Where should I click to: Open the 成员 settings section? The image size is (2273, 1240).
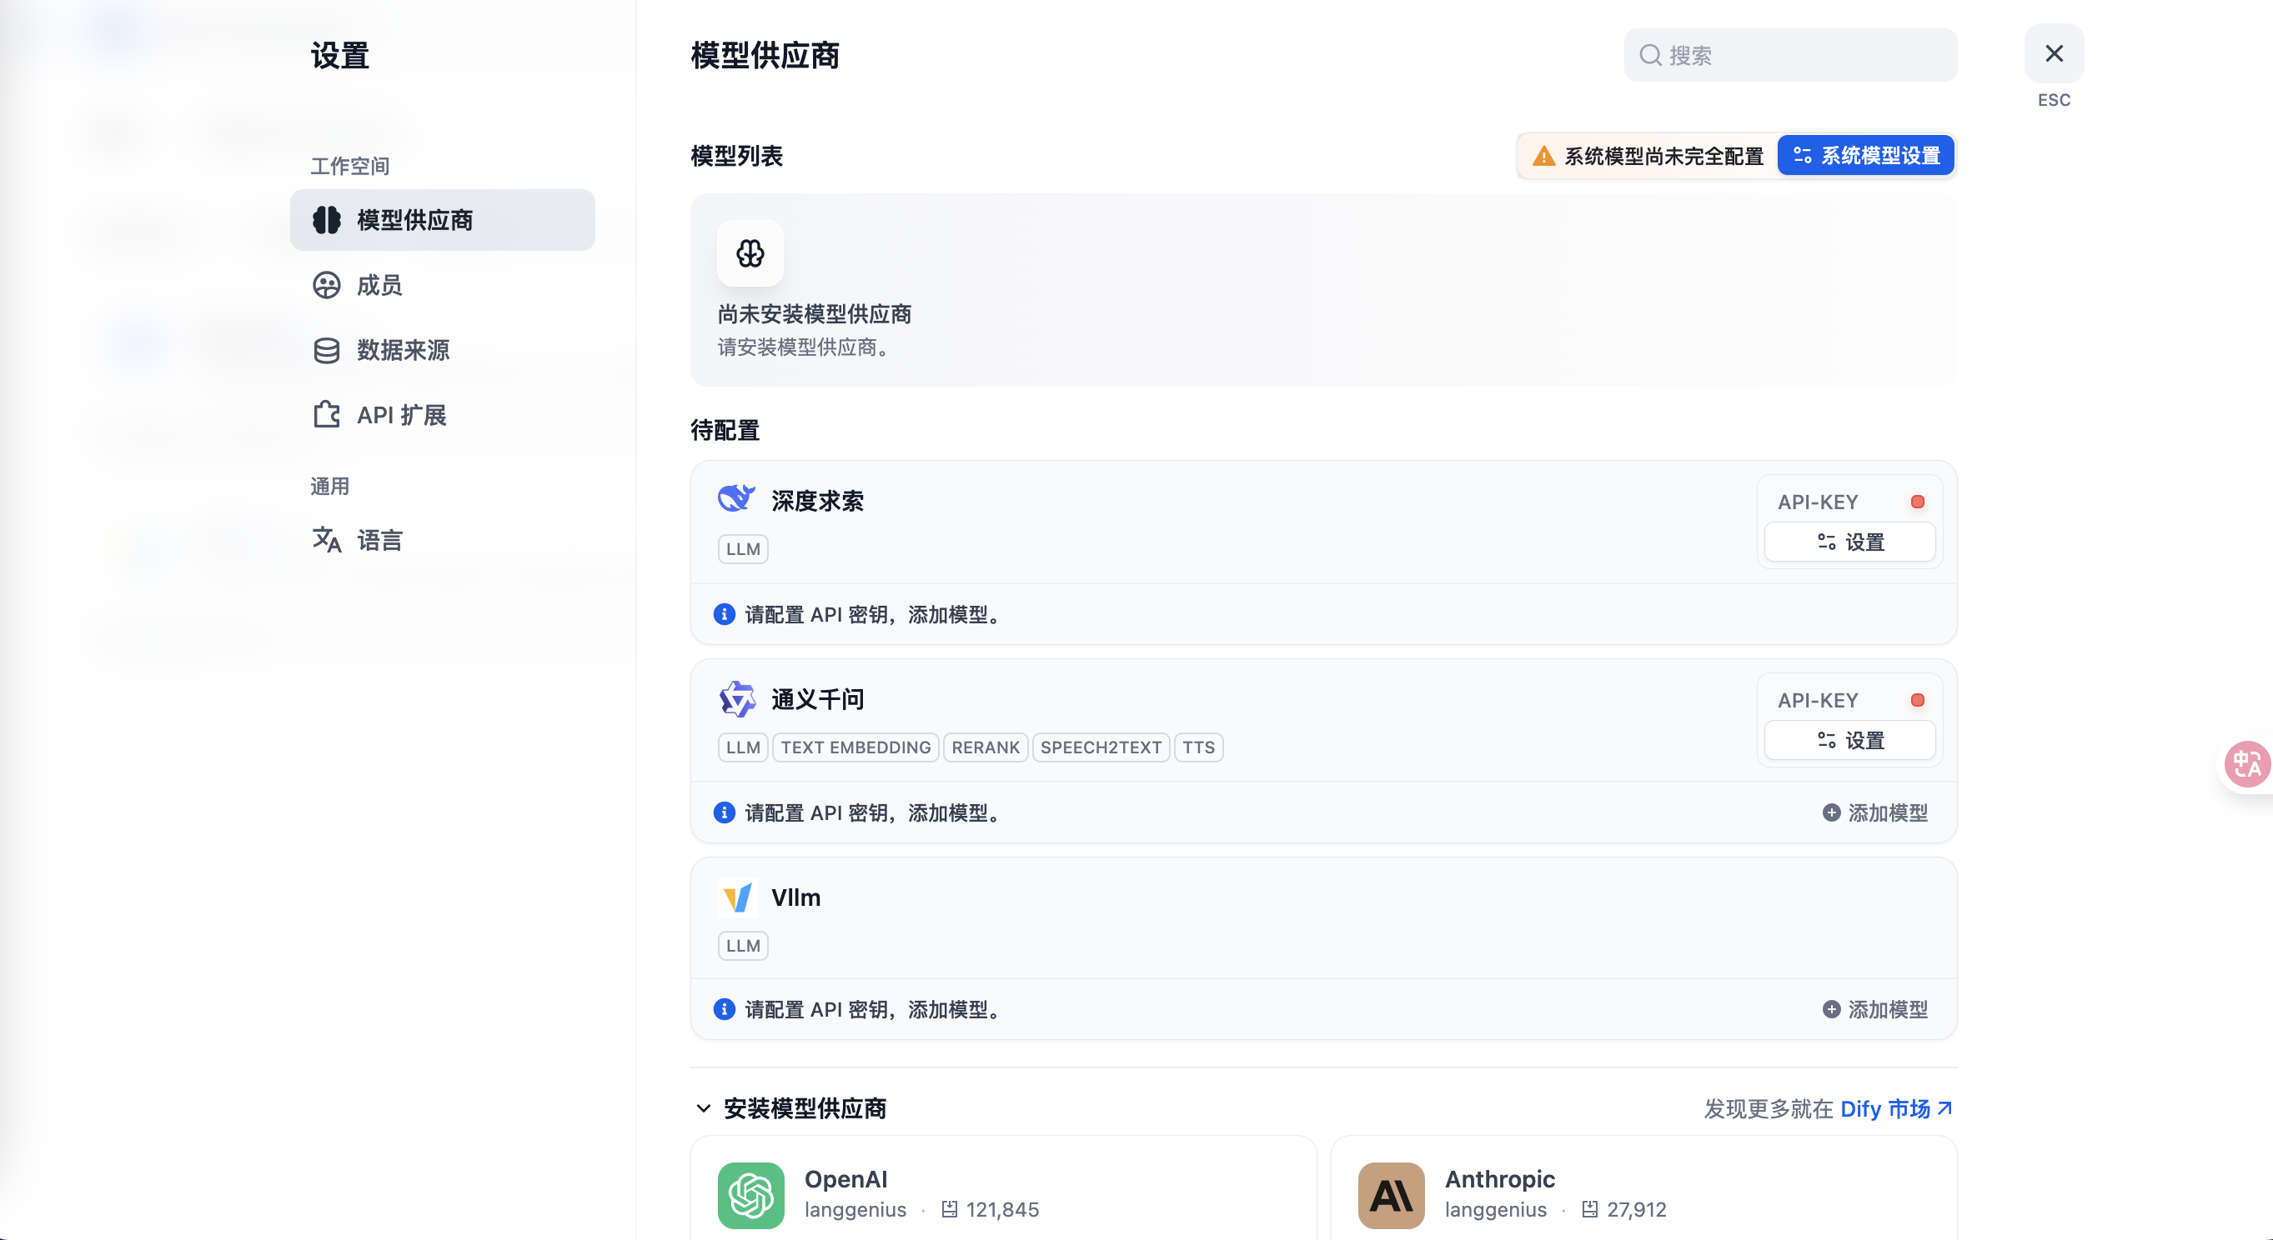442,285
